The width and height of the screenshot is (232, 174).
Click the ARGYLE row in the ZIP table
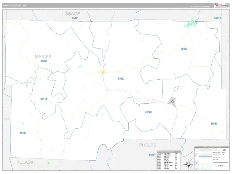(x=169, y=155)
